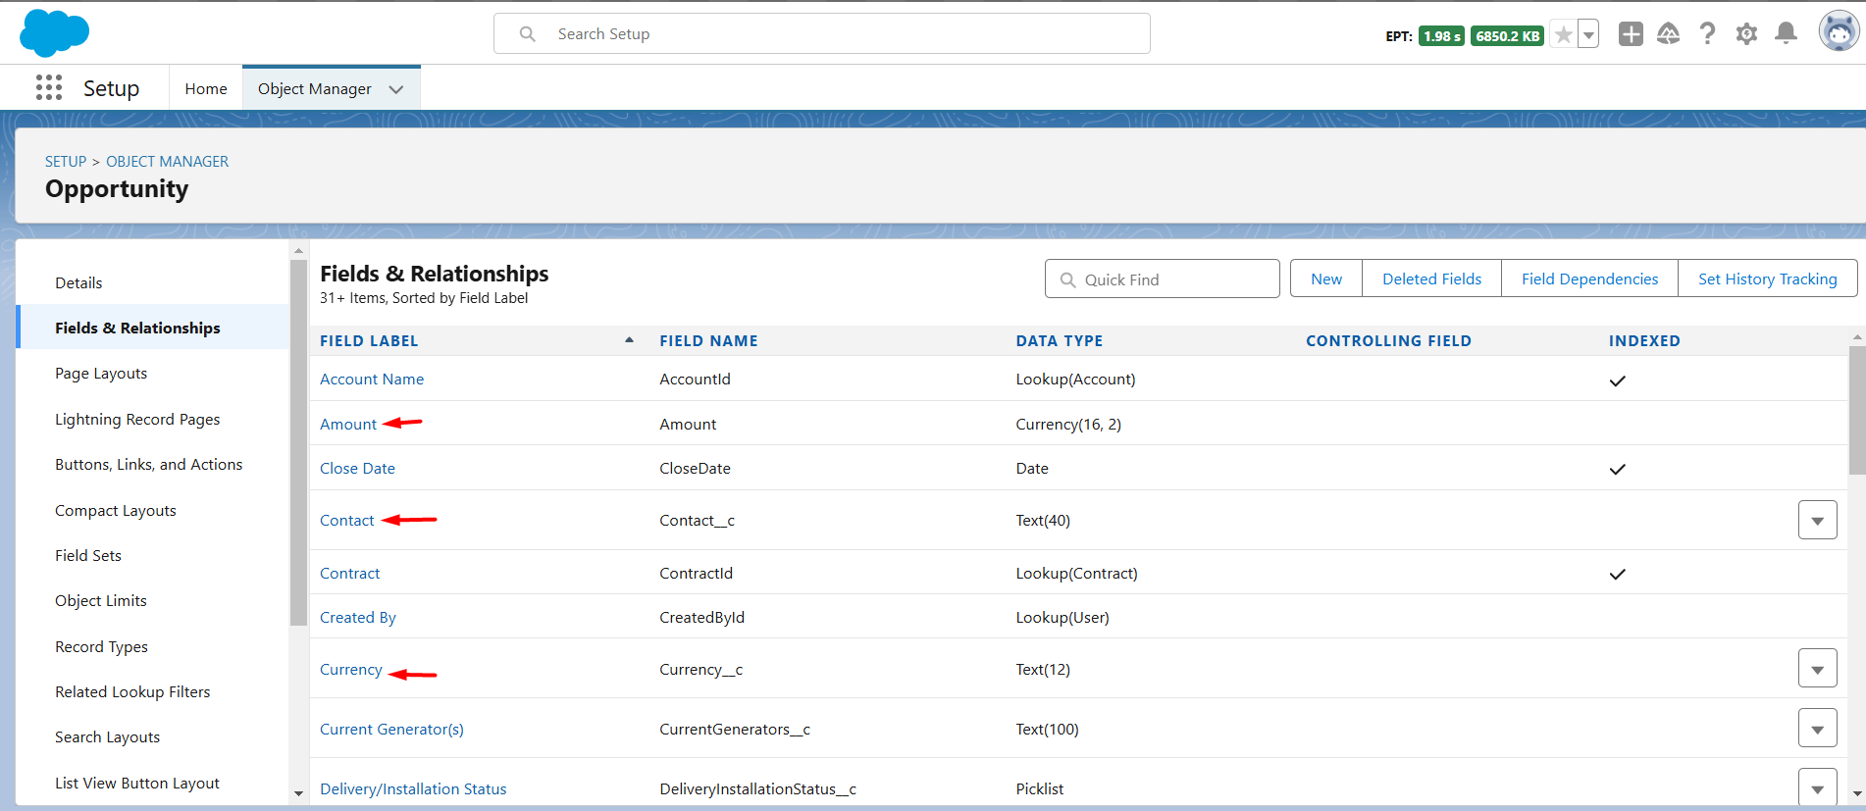
Task: Click inside the Search Setup field
Action: pos(822,33)
